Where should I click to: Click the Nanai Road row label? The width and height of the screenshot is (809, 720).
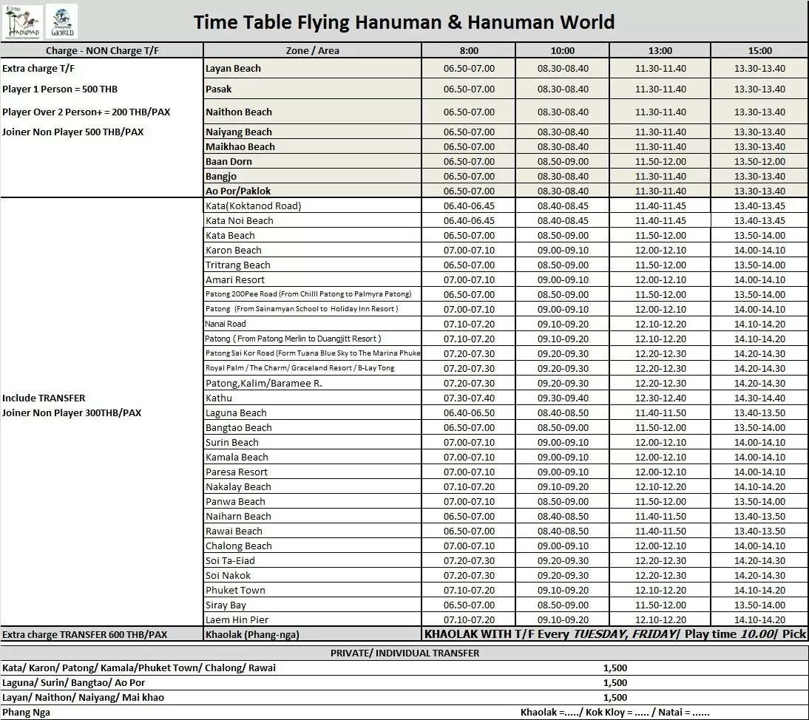tap(226, 324)
